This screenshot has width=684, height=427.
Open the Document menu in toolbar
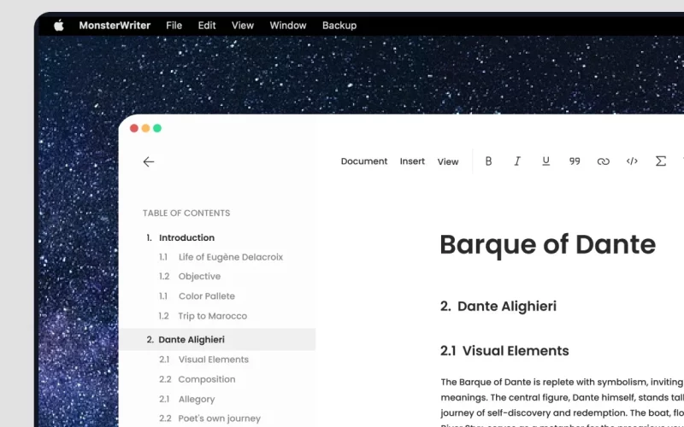point(363,161)
